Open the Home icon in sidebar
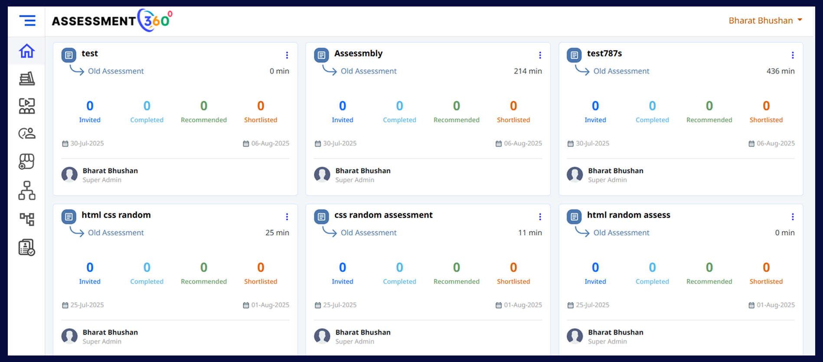 tap(27, 51)
